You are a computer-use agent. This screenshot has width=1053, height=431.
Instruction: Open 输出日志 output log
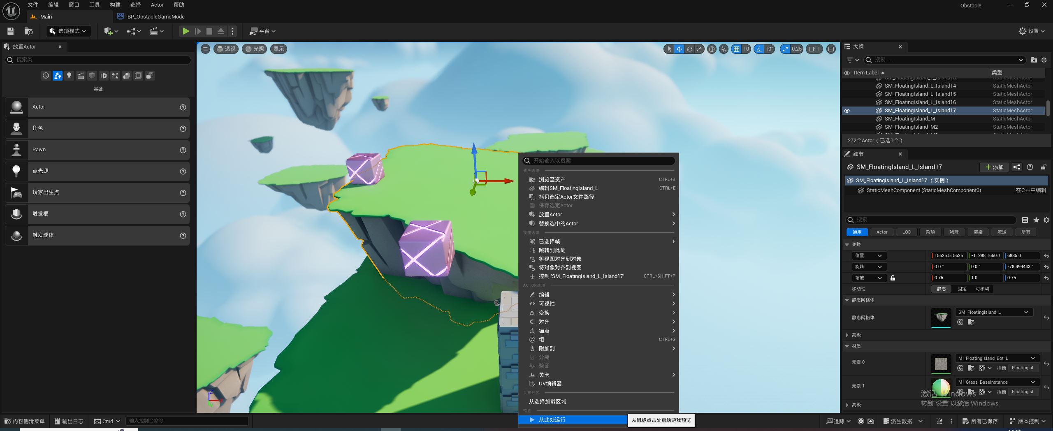coord(69,422)
